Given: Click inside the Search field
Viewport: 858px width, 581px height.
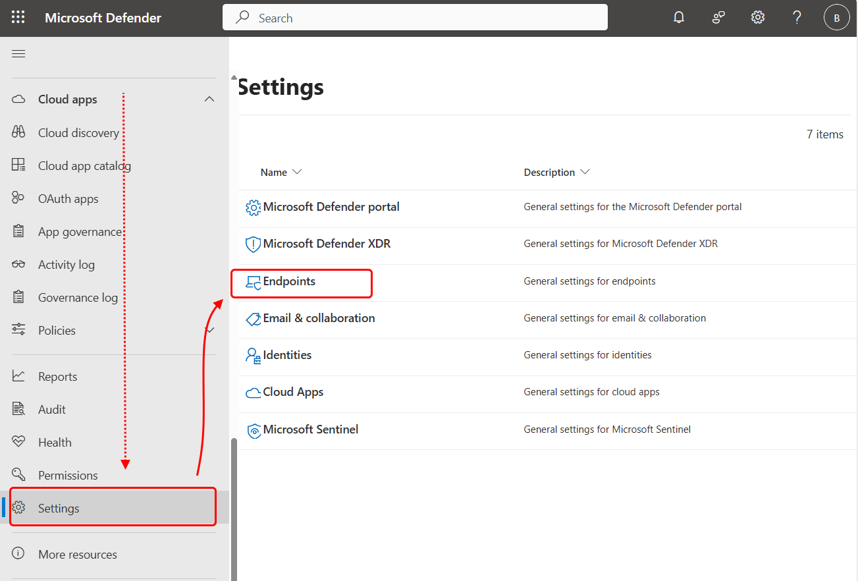Looking at the screenshot, I should click(415, 17).
